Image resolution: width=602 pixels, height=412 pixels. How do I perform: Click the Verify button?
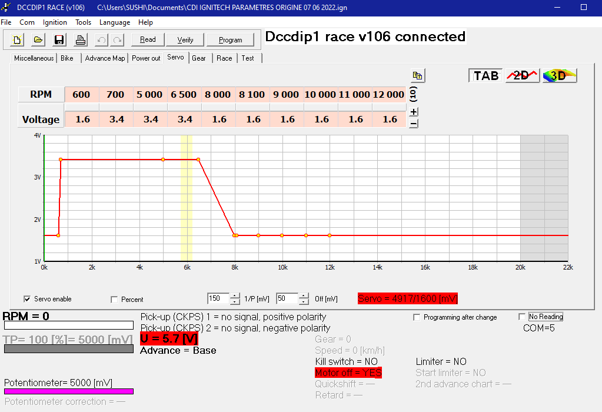185,40
